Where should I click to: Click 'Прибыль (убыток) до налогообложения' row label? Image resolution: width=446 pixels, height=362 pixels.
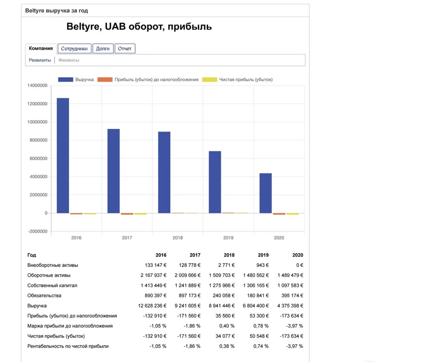point(72,316)
